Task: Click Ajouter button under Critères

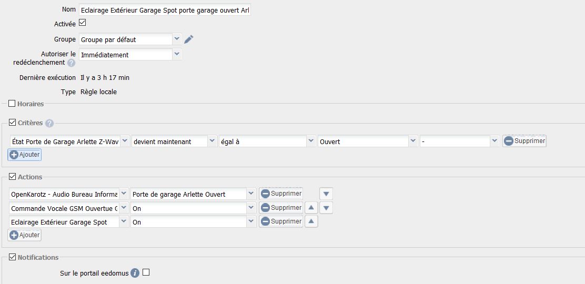Action: 25,155
